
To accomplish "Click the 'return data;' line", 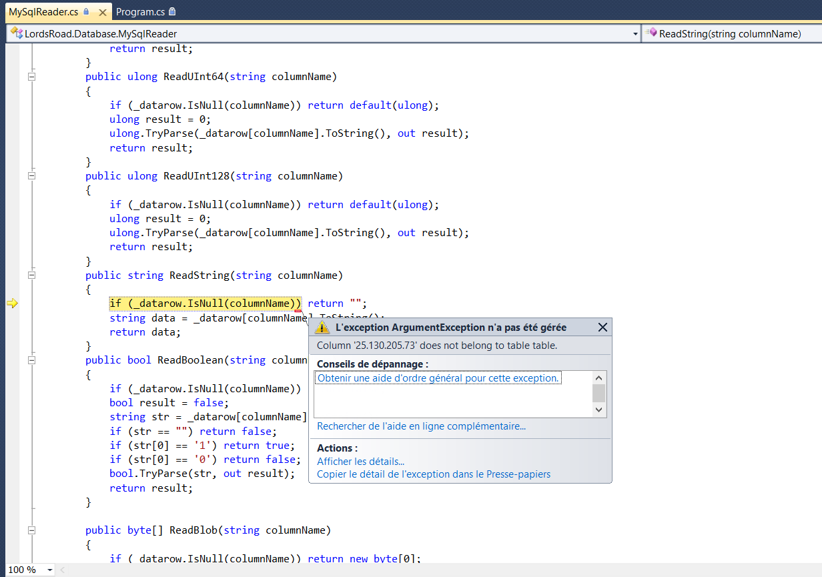I will pyautogui.click(x=145, y=332).
